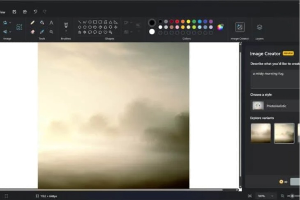
Task: Pick the Five-point star shape
Action: pyautogui.click(x=80, y=32)
